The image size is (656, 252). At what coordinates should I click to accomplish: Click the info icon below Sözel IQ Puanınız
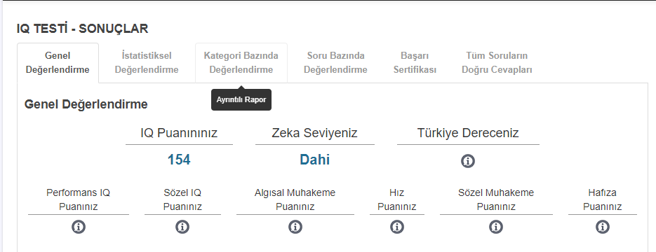click(182, 227)
